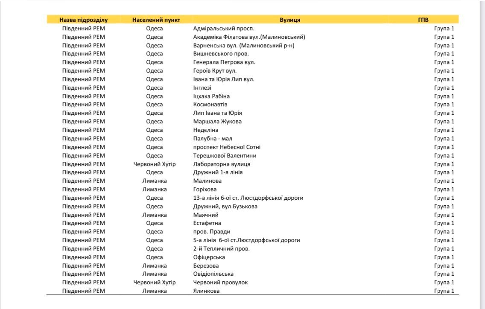Click 'Лиманка' in the Горіхова row
The width and height of the screenshot is (485, 309).
pyautogui.click(x=155, y=189)
